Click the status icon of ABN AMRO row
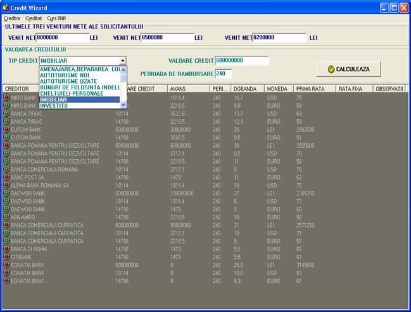This screenshot has width=411, height=312. tap(6, 217)
